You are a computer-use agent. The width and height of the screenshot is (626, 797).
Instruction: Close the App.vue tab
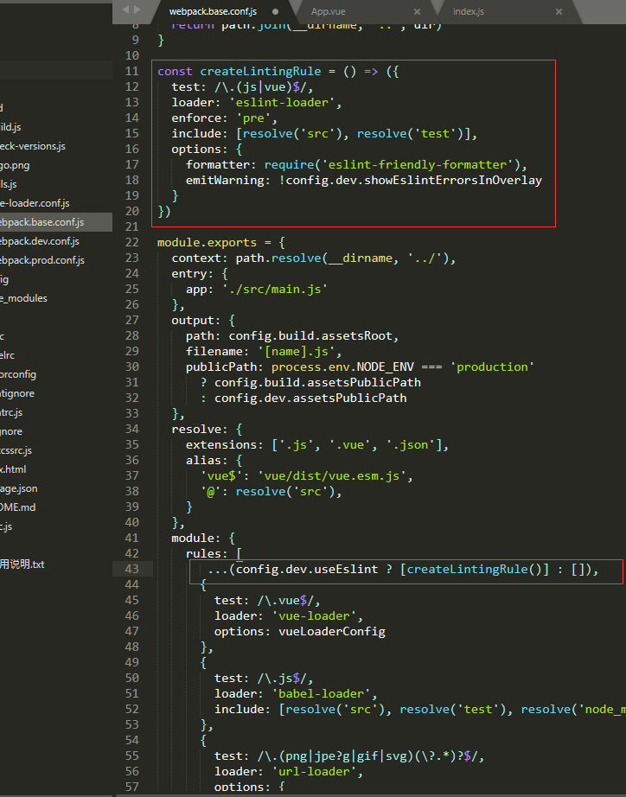click(417, 11)
